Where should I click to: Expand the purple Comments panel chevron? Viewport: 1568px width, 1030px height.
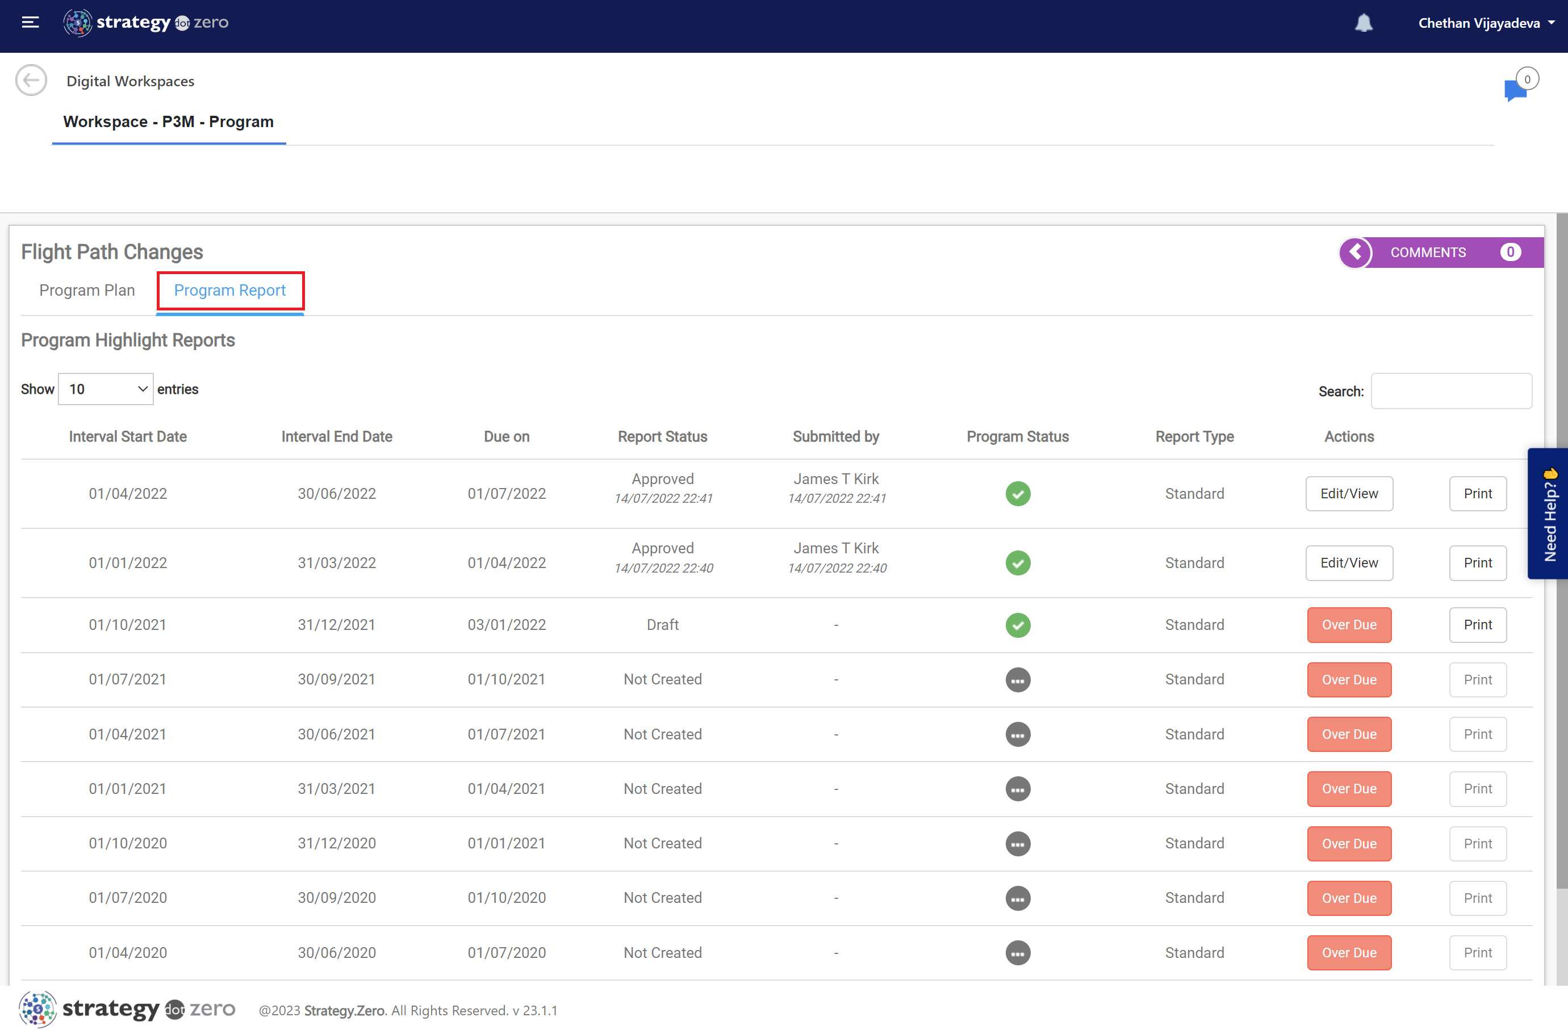click(1355, 252)
